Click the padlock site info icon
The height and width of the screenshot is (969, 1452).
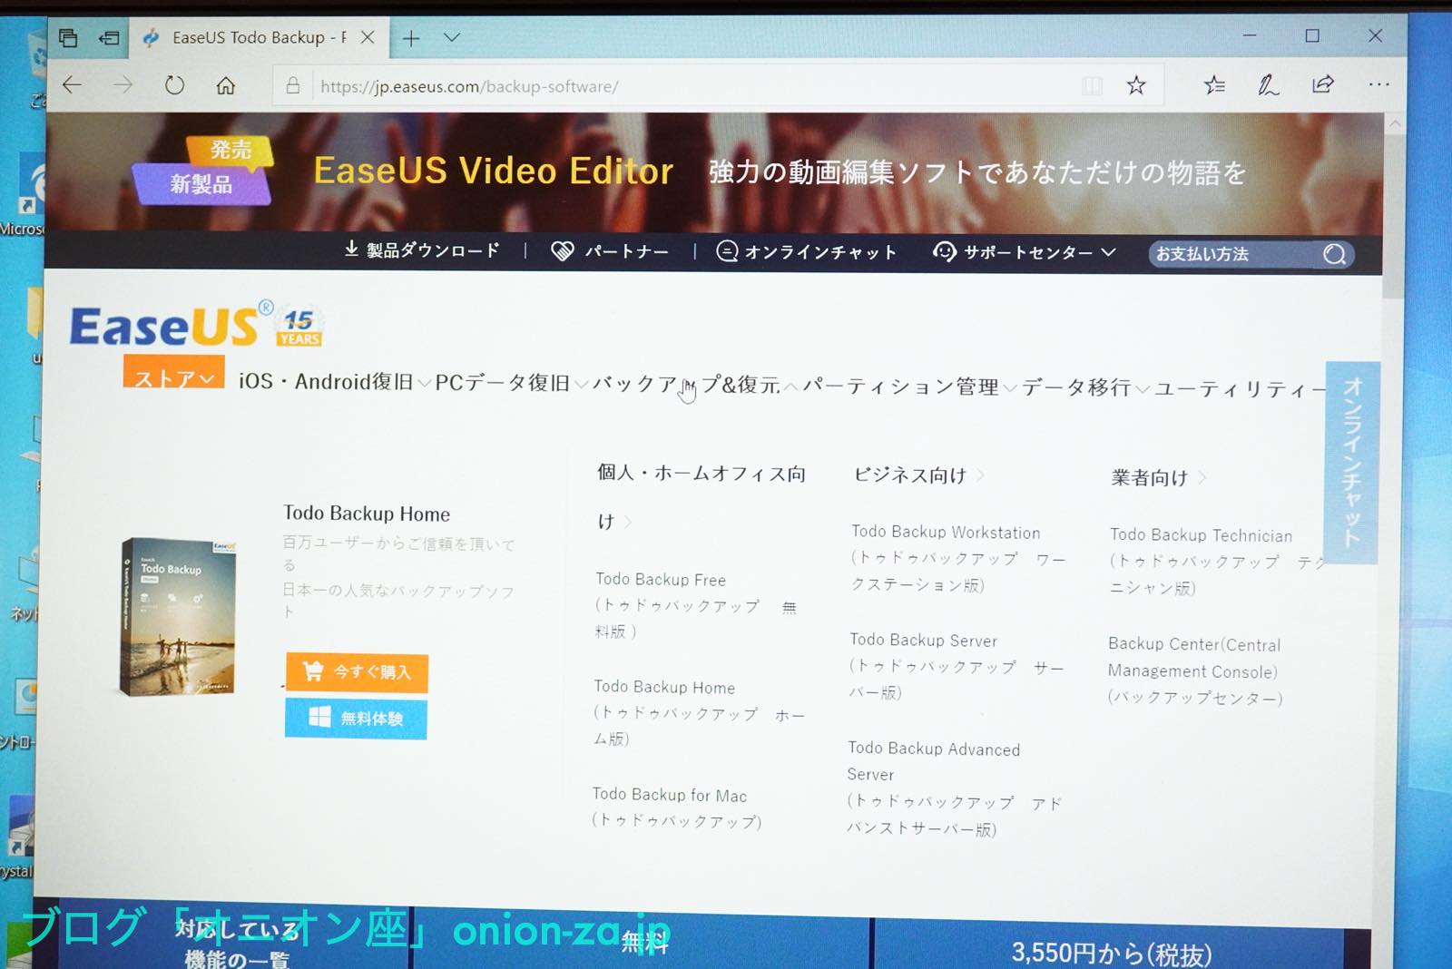point(293,86)
